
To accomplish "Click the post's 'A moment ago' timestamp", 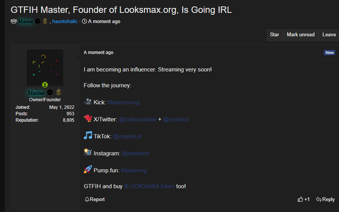I will pos(98,53).
